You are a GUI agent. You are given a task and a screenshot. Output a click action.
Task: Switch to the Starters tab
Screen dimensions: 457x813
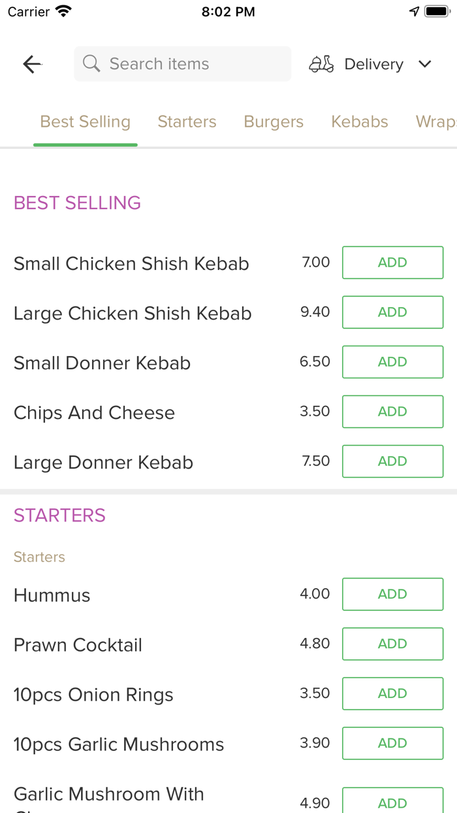click(x=187, y=122)
